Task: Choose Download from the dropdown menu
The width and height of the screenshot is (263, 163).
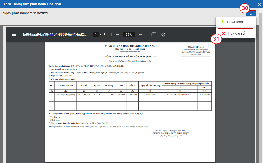Action: [x=235, y=22]
